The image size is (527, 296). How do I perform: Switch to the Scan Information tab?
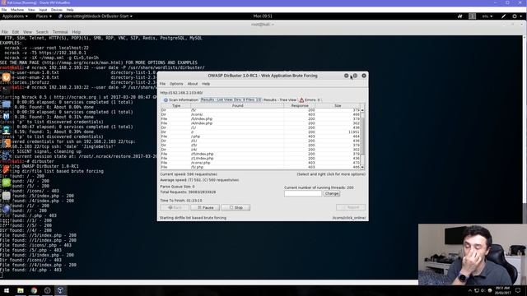pyautogui.click(x=181, y=100)
